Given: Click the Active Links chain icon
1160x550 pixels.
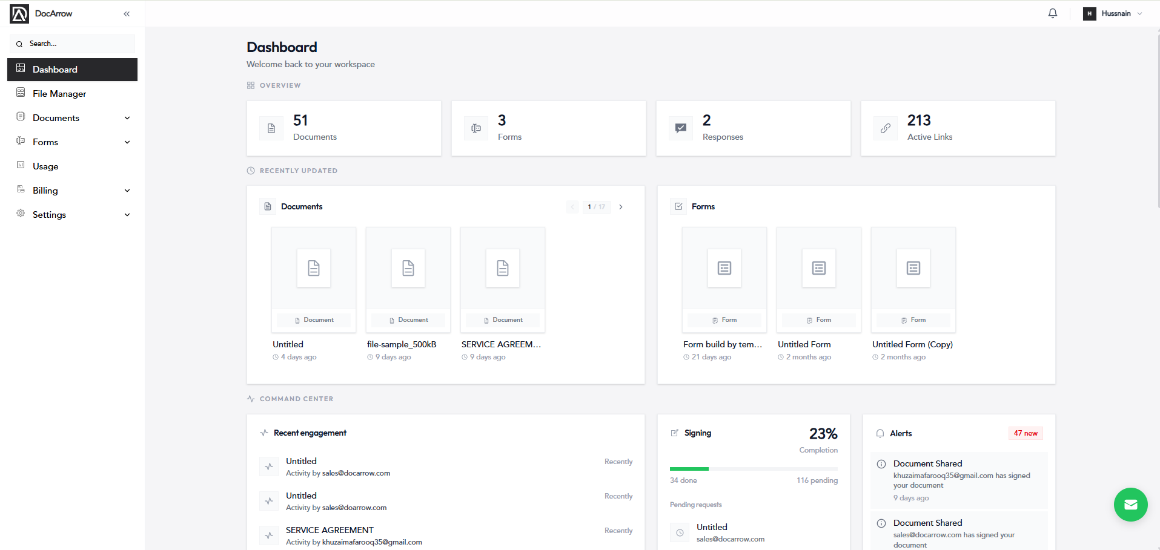Looking at the screenshot, I should [885, 128].
